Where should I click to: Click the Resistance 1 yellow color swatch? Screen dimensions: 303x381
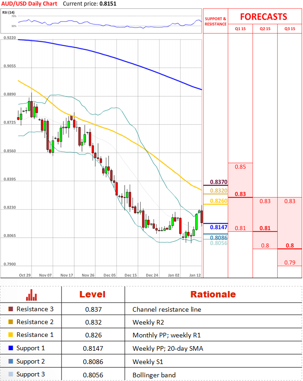tap(11, 335)
